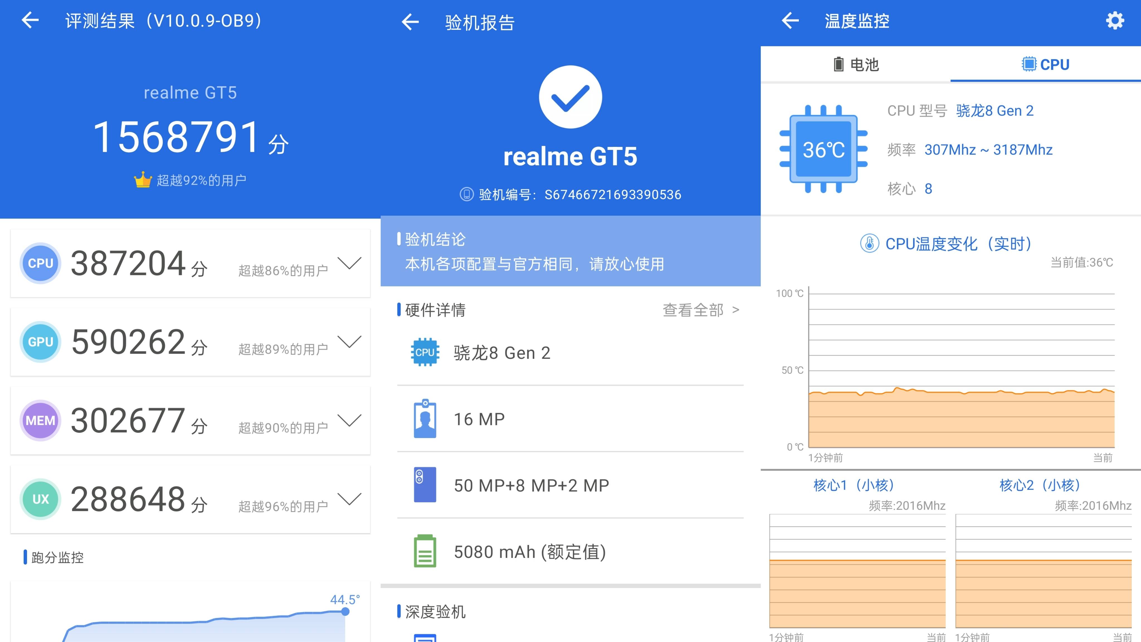Tap the crown ranking icon

click(x=143, y=180)
